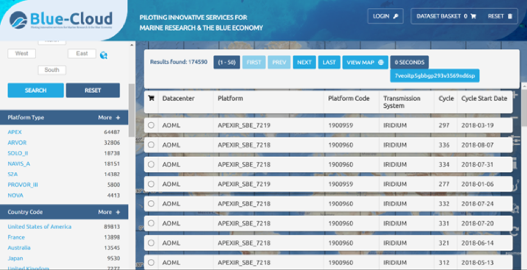Click the Login key icon

pos(395,16)
